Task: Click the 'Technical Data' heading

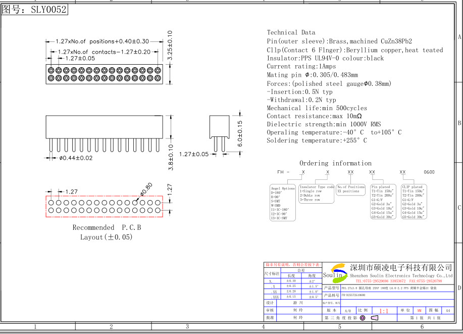Action: click(x=291, y=32)
